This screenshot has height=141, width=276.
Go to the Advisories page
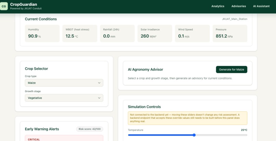pyautogui.click(x=239, y=6)
